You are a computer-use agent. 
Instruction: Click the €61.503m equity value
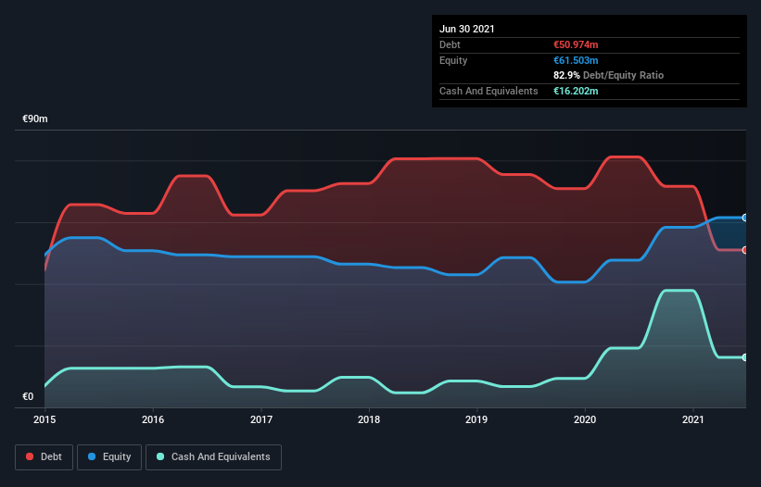tap(576, 60)
